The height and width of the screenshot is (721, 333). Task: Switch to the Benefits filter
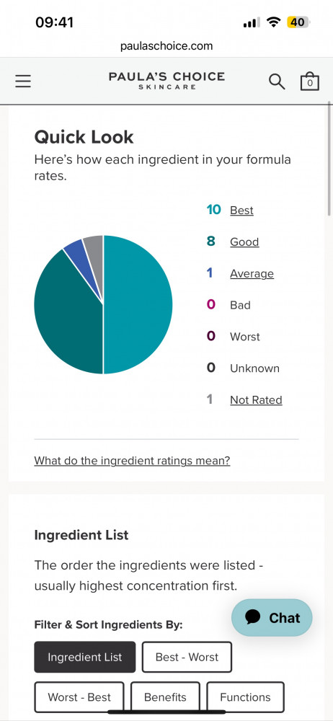pos(165,697)
